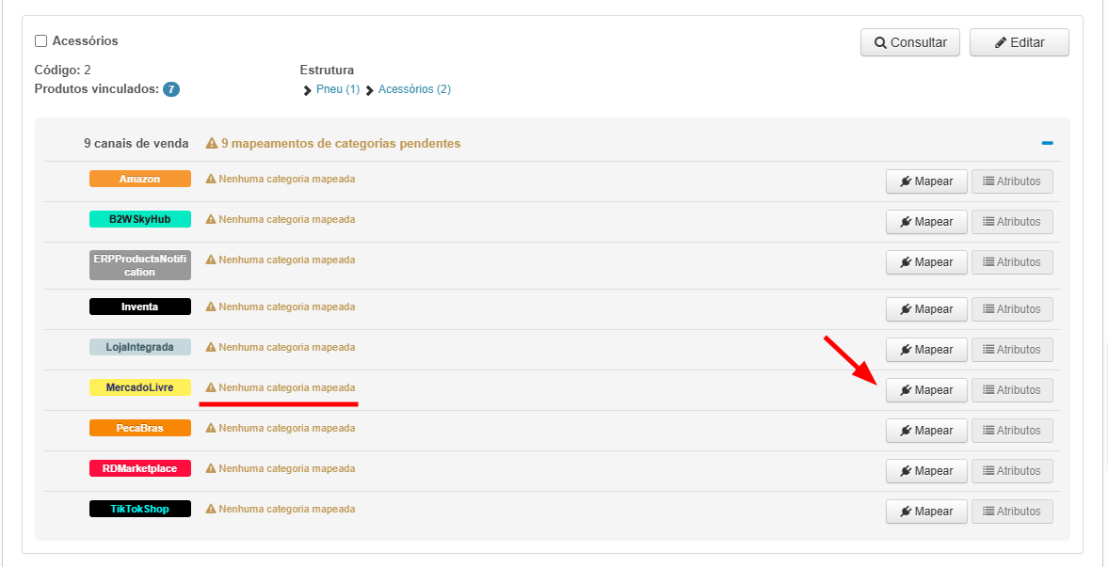
Task: Open Atributos for the LojaIntegrada channel
Action: [1012, 350]
